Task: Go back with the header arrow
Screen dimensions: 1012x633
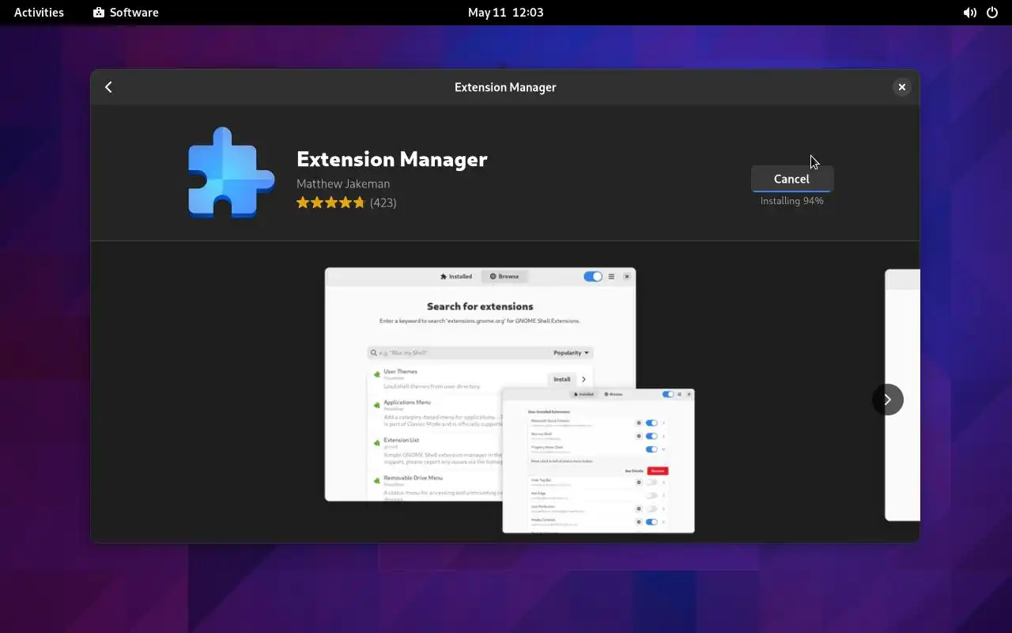Action: [x=109, y=87]
